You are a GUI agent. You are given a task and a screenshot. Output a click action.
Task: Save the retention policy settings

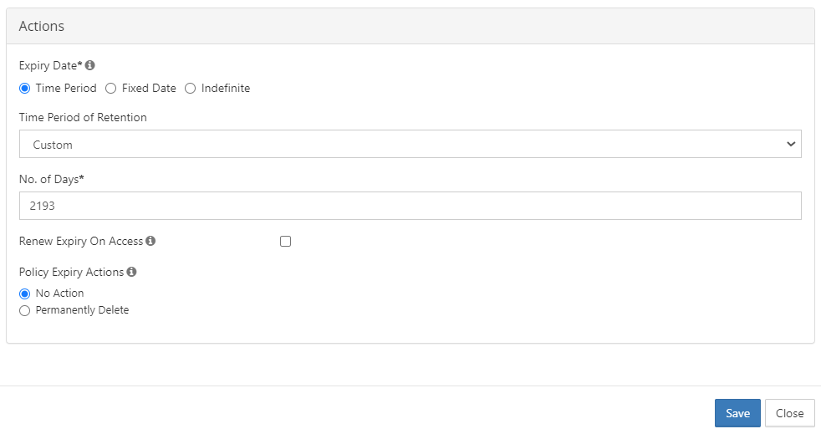click(737, 413)
